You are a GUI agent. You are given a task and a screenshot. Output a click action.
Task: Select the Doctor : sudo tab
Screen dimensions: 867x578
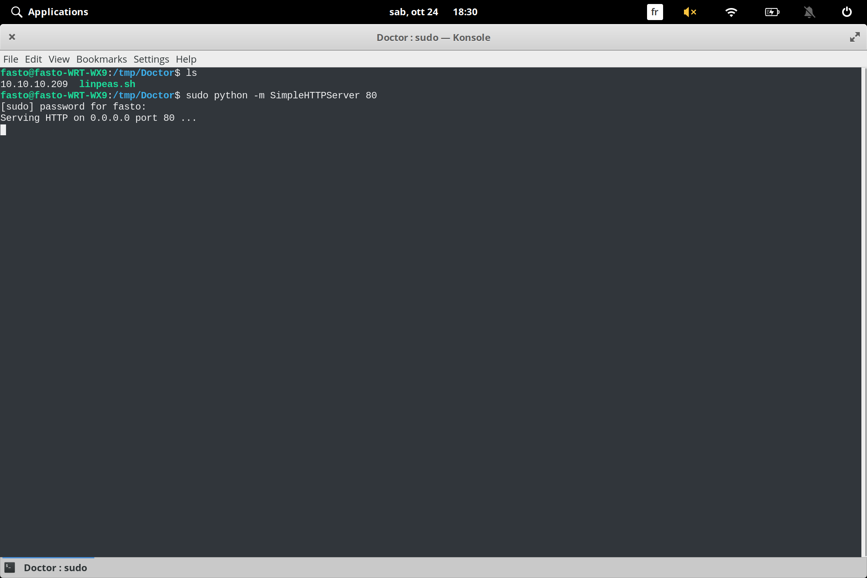click(x=55, y=567)
